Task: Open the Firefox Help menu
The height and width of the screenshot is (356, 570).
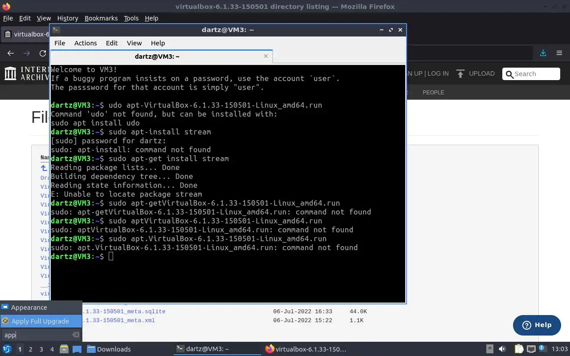Action: click(x=151, y=18)
